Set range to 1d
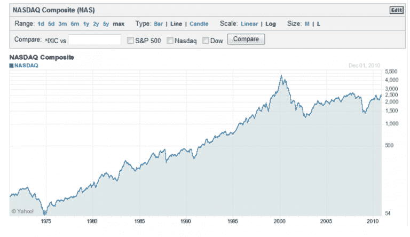 [x=41, y=24]
